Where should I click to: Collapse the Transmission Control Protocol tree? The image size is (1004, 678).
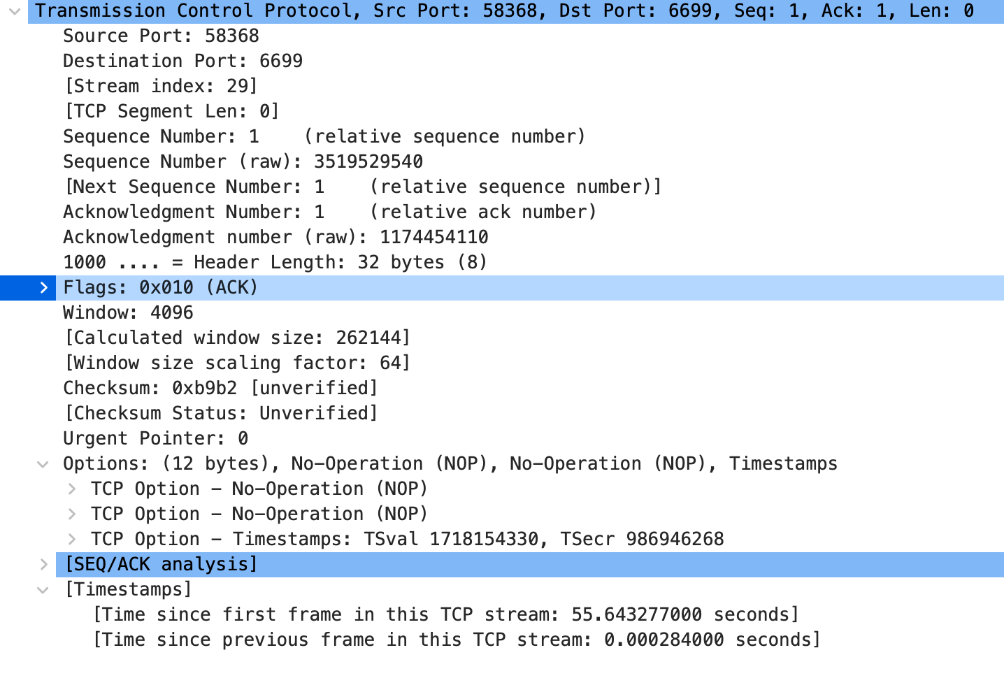click(15, 11)
